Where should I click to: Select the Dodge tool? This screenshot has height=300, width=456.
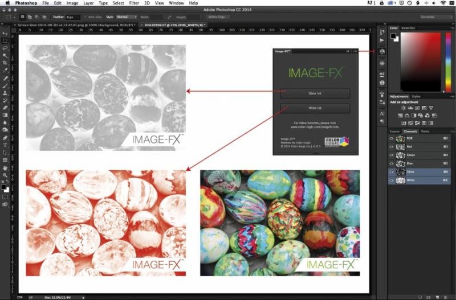(5, 130)
